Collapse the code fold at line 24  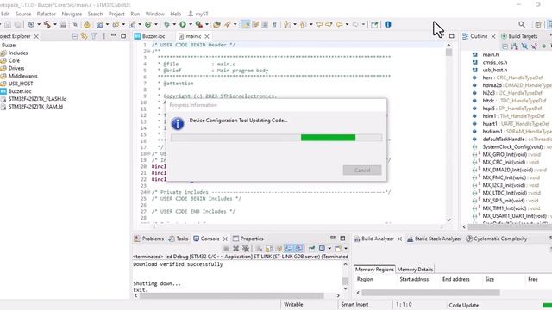tap(148, 192)
